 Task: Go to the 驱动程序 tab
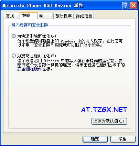(x=63, y=16)
